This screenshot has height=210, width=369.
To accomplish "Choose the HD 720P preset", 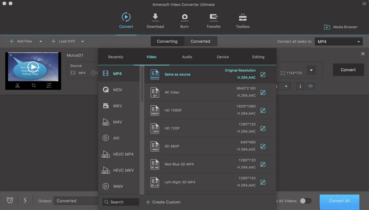I will pos(210,128).
